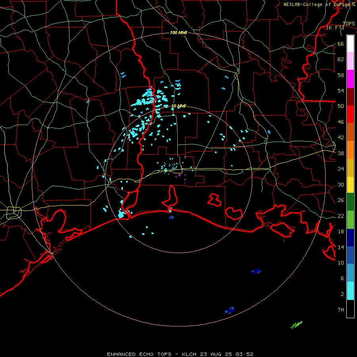This screenshot has height=357, width=357.
Task: Click the "26" legend value
Action: coord(341,200)
